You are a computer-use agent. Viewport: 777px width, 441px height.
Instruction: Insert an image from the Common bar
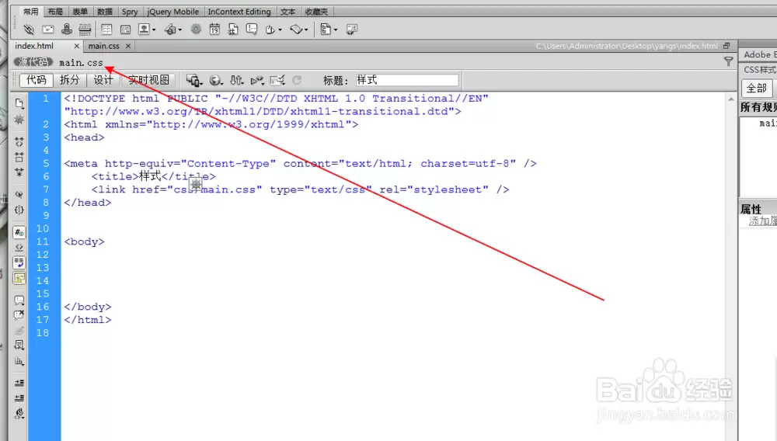144,30
